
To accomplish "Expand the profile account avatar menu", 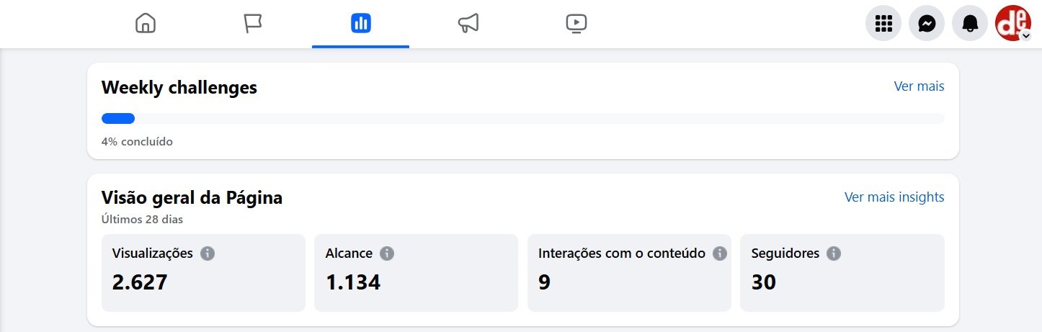I will [x=1013, y=24].
